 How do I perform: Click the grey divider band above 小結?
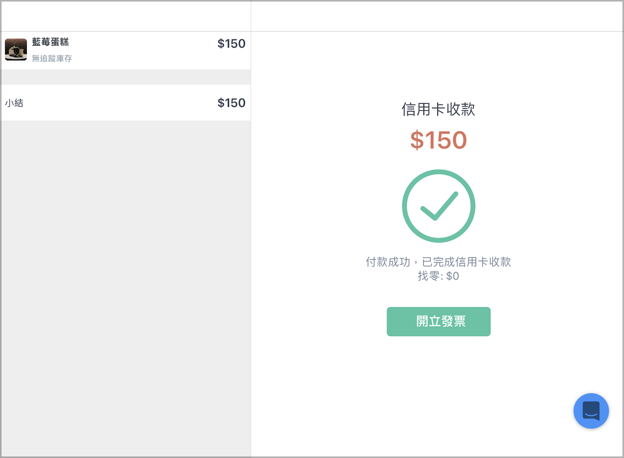126,77
